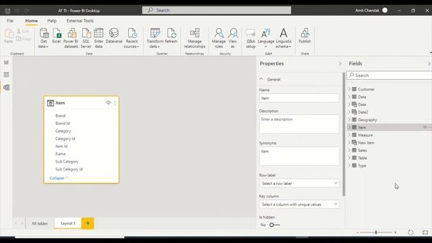Select the Home ribbon tab
This screenshot has height=243, width=432.
(32, 21)
